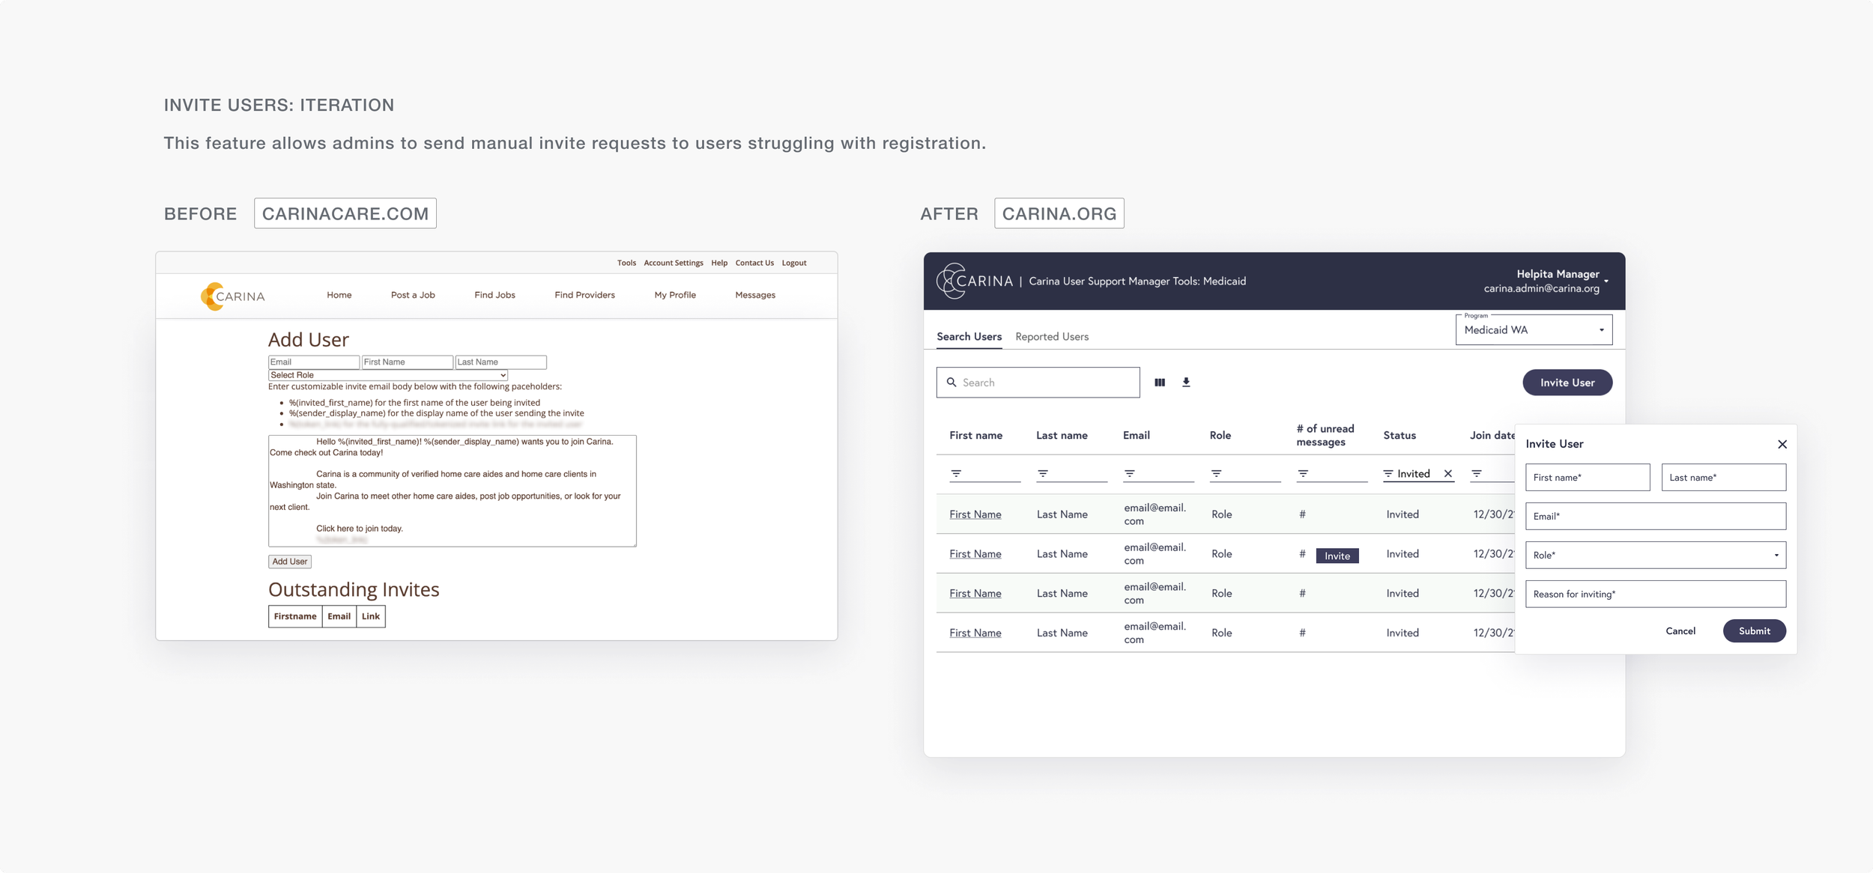
Task: Click the Add User button
Action: 290,562
